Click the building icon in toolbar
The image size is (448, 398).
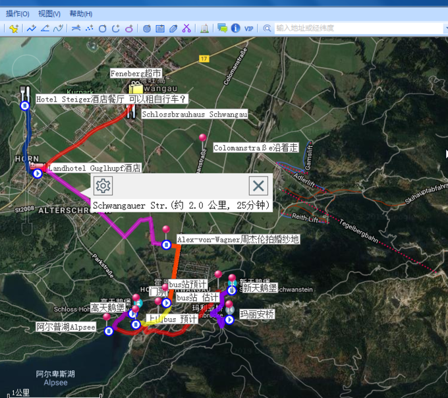pos(204,28)
